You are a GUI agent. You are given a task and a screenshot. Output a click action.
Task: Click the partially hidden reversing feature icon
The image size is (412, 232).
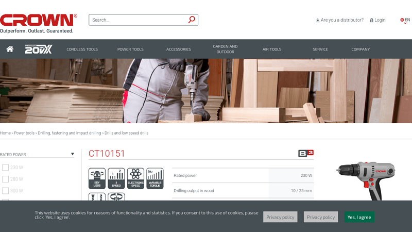tap(116, 197)
